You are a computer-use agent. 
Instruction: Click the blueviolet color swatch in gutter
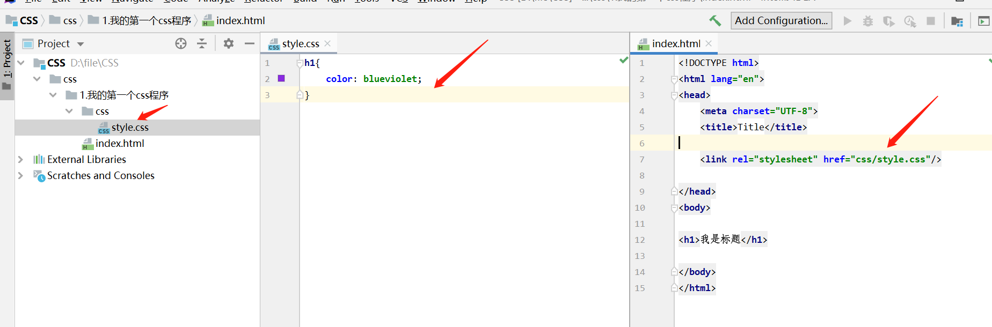(x=281, y=78)
